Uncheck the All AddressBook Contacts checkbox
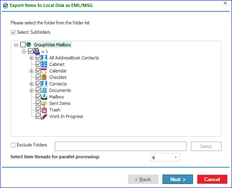 pos(38,58)
